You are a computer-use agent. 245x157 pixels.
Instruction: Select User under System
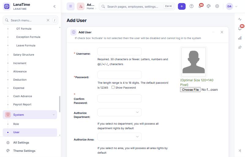pyautogui.click(x=30, y=132)
